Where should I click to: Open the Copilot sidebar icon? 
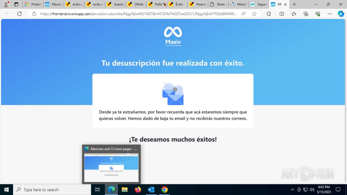point(341,14)
